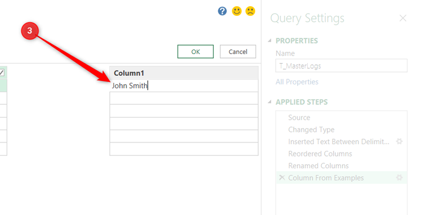
Task: Send a frown with the sad face icon
Action: click(250, 11)
